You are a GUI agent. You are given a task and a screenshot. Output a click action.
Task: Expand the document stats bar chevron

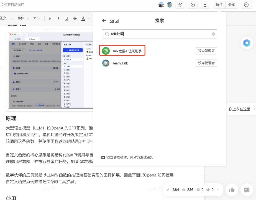(x=218, y=189)
